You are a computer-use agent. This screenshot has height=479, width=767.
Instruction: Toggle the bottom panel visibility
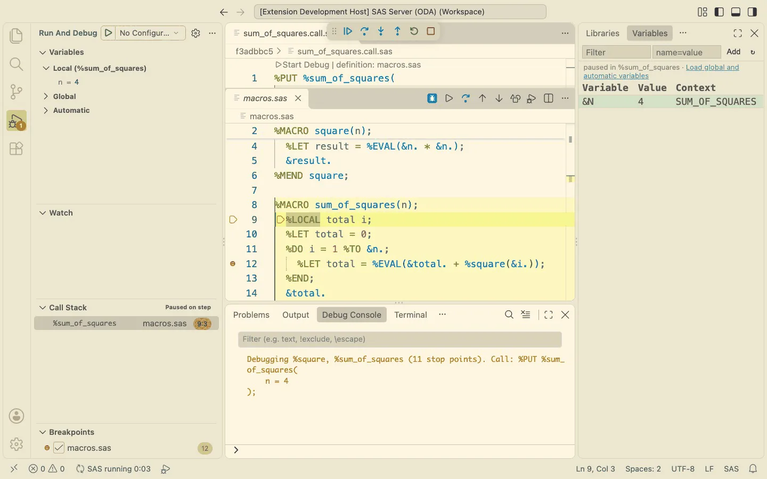(x=736, y=12)
